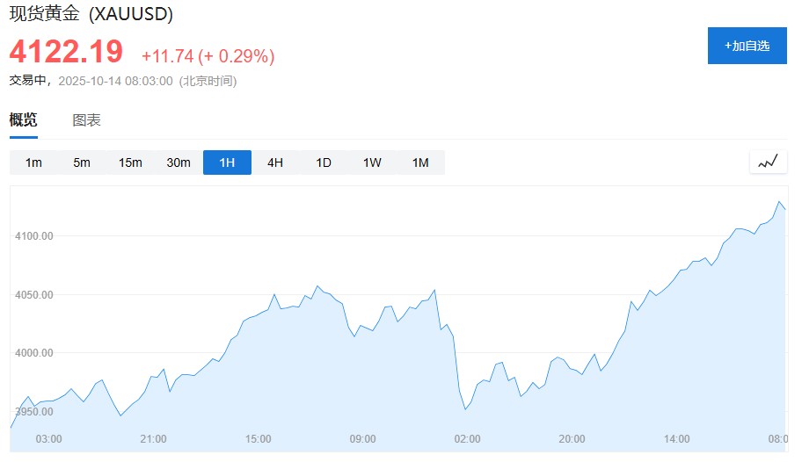Select the 1m timeframe

point(33,162)
